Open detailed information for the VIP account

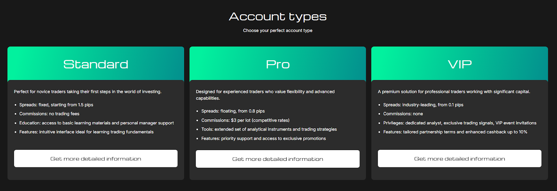tap(460, 159)
